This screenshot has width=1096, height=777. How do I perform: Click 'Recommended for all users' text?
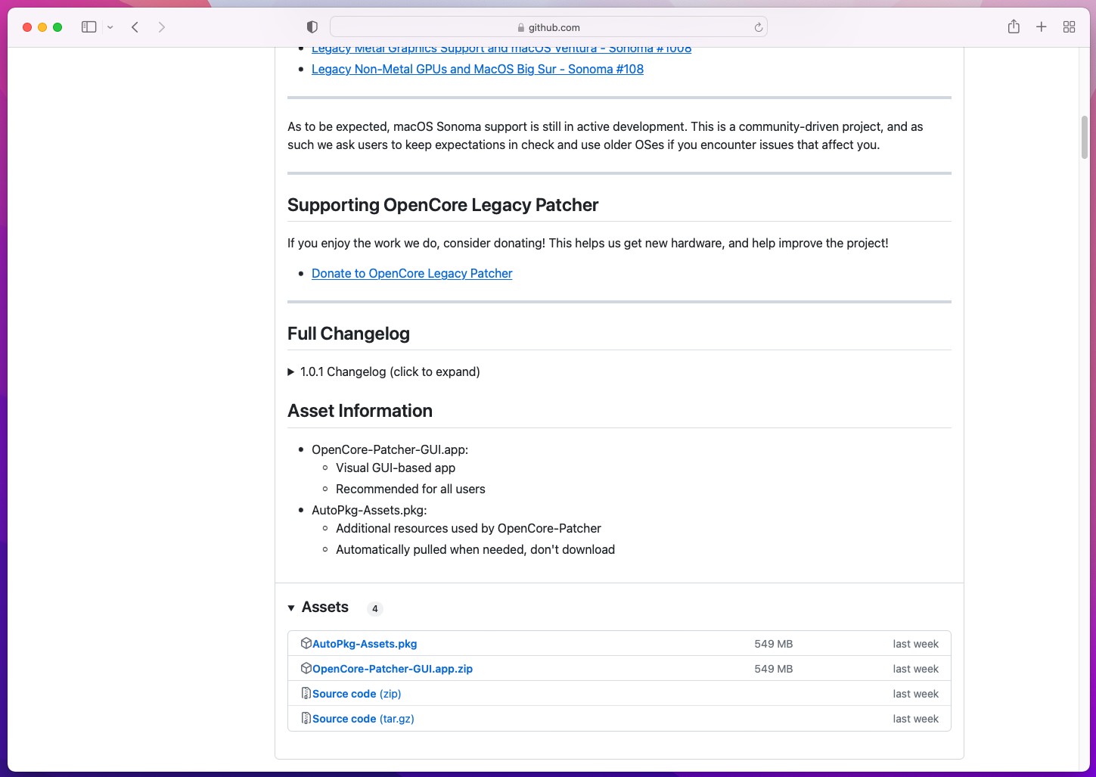pos(411,489)
